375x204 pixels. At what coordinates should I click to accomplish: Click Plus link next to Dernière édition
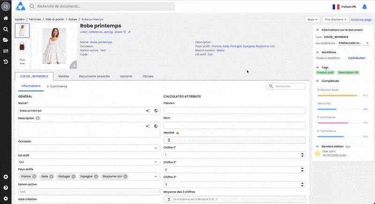tap(348, 146)
